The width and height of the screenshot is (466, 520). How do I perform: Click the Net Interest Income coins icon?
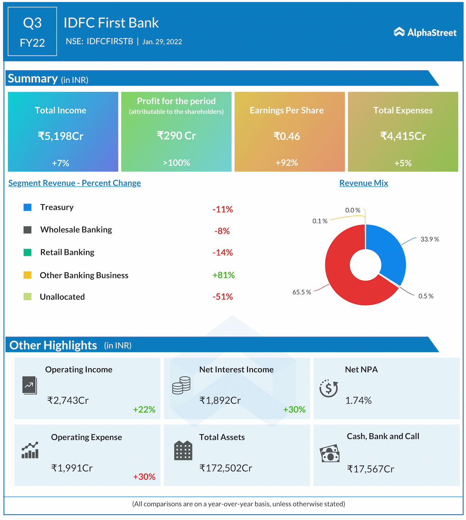click(x=181, y=385)
